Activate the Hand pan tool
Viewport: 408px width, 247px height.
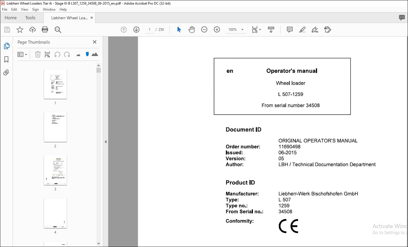click(192, 30)
